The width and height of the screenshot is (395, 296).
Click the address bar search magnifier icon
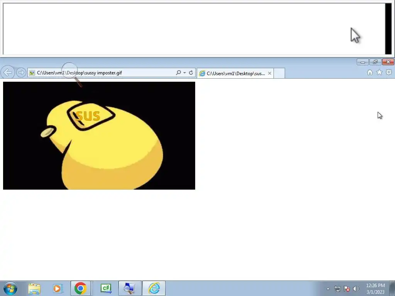click(x=178, y=73)
